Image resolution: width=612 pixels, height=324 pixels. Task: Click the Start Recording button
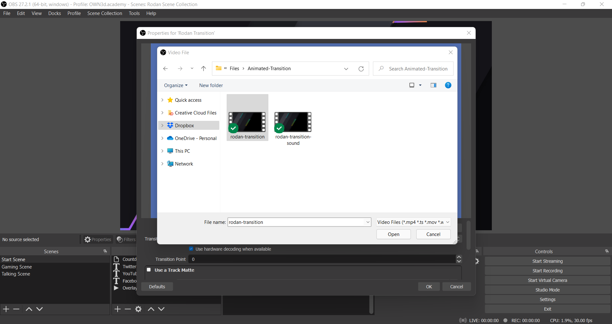click(547, 271)
